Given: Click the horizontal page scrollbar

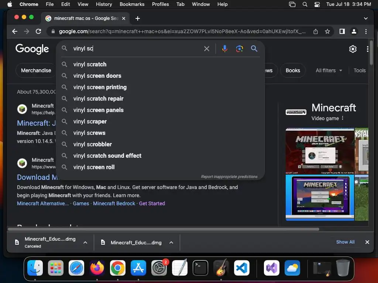Looking at the screenshot, I should click(164, 229).
